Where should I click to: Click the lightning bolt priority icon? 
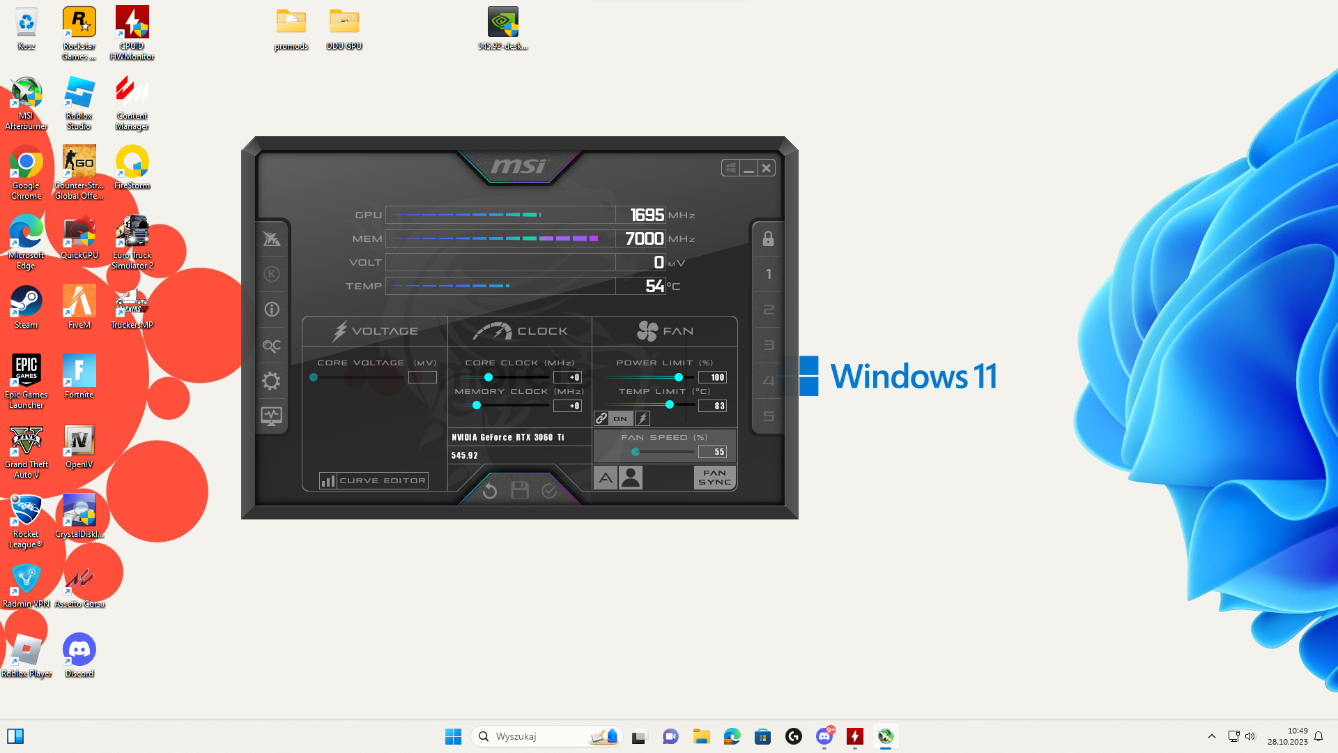(x=643, y=418)
